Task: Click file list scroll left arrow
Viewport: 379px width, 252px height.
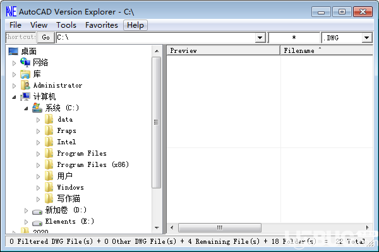Action: click(172, 227)
